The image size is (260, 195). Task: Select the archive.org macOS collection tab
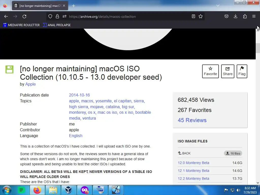tap(40, 6)
